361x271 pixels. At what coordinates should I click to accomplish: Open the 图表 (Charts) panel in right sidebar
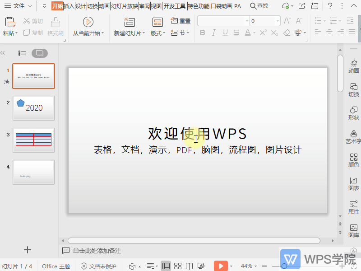[354, 184]
